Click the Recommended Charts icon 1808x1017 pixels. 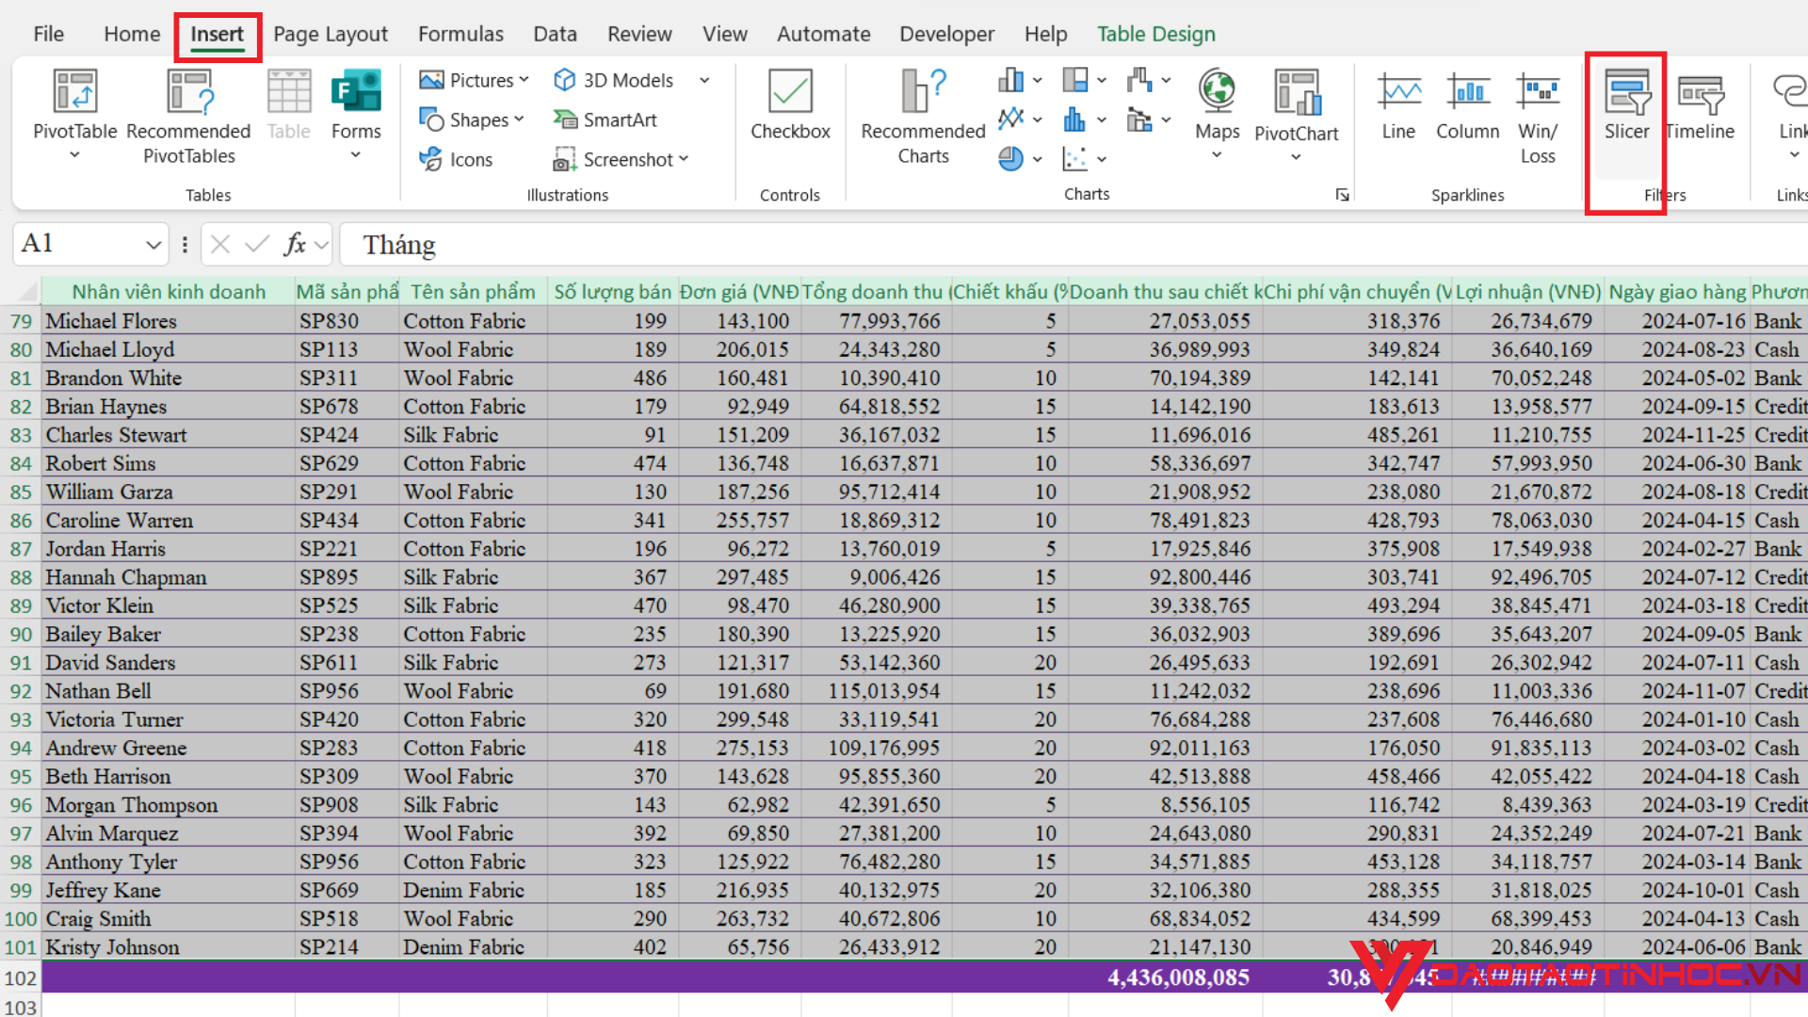(x=923, y=115)
